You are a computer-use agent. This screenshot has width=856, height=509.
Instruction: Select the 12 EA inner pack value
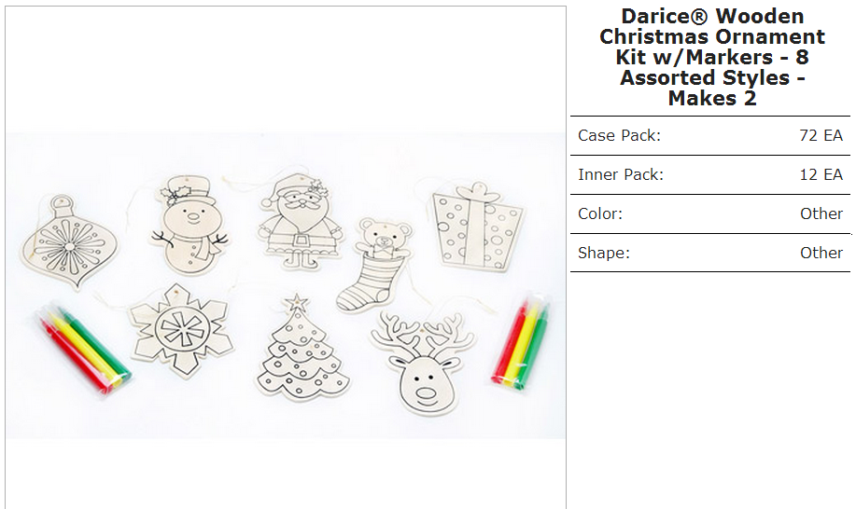click(x=821, y=174)
